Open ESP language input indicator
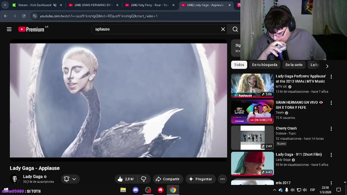Image resolution: width=347 pixels, height=195 pixels. [312, 190]
